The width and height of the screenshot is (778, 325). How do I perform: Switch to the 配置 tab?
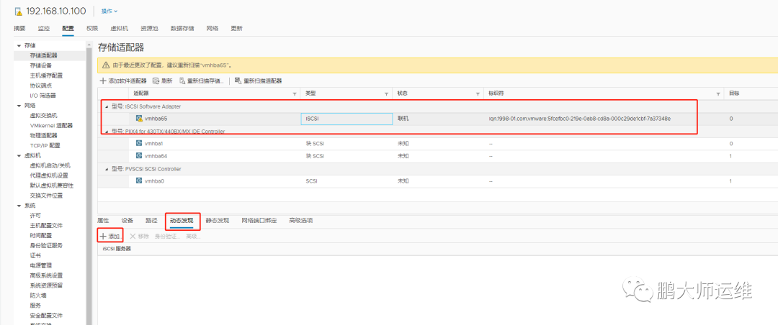pyautogui.click(x=68, y=28)
